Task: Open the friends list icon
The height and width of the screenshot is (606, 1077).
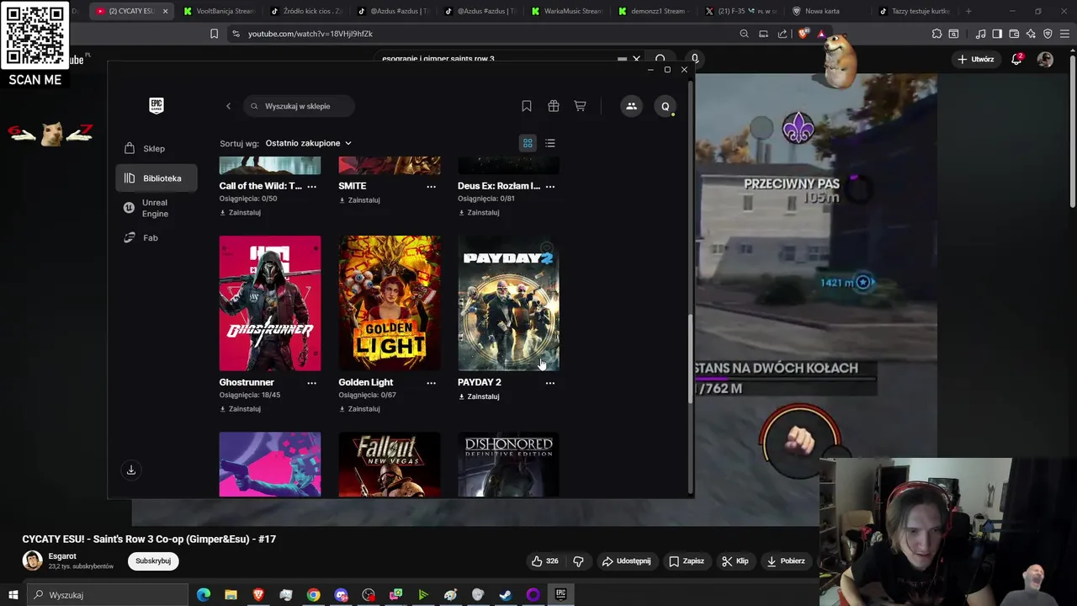Action: tap(631, 106)
